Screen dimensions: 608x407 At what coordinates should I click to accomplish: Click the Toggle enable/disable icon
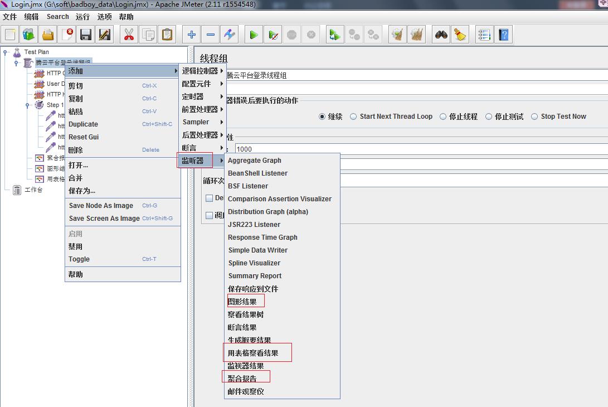(x=230, y=35)
